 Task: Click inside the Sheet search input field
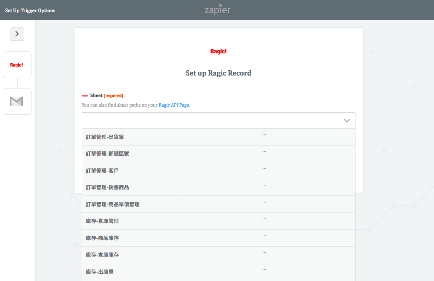[211, 120]
